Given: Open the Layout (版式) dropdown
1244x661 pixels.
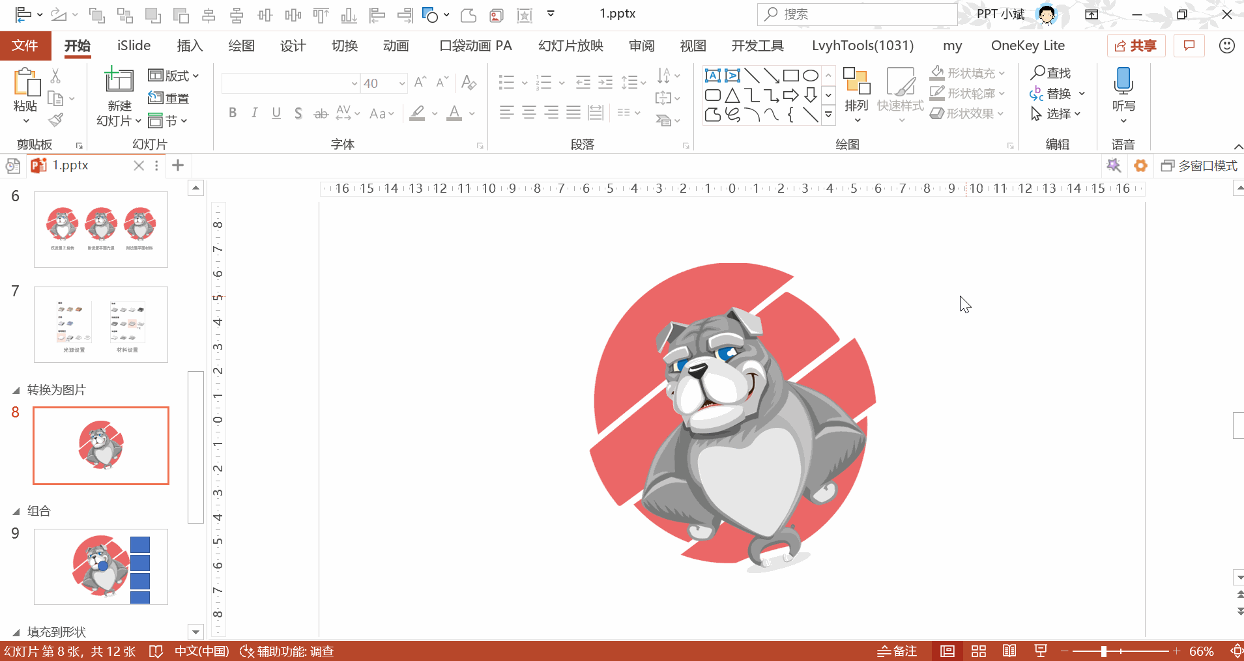Looking at the screenshot, I should (x=173, y=76).
